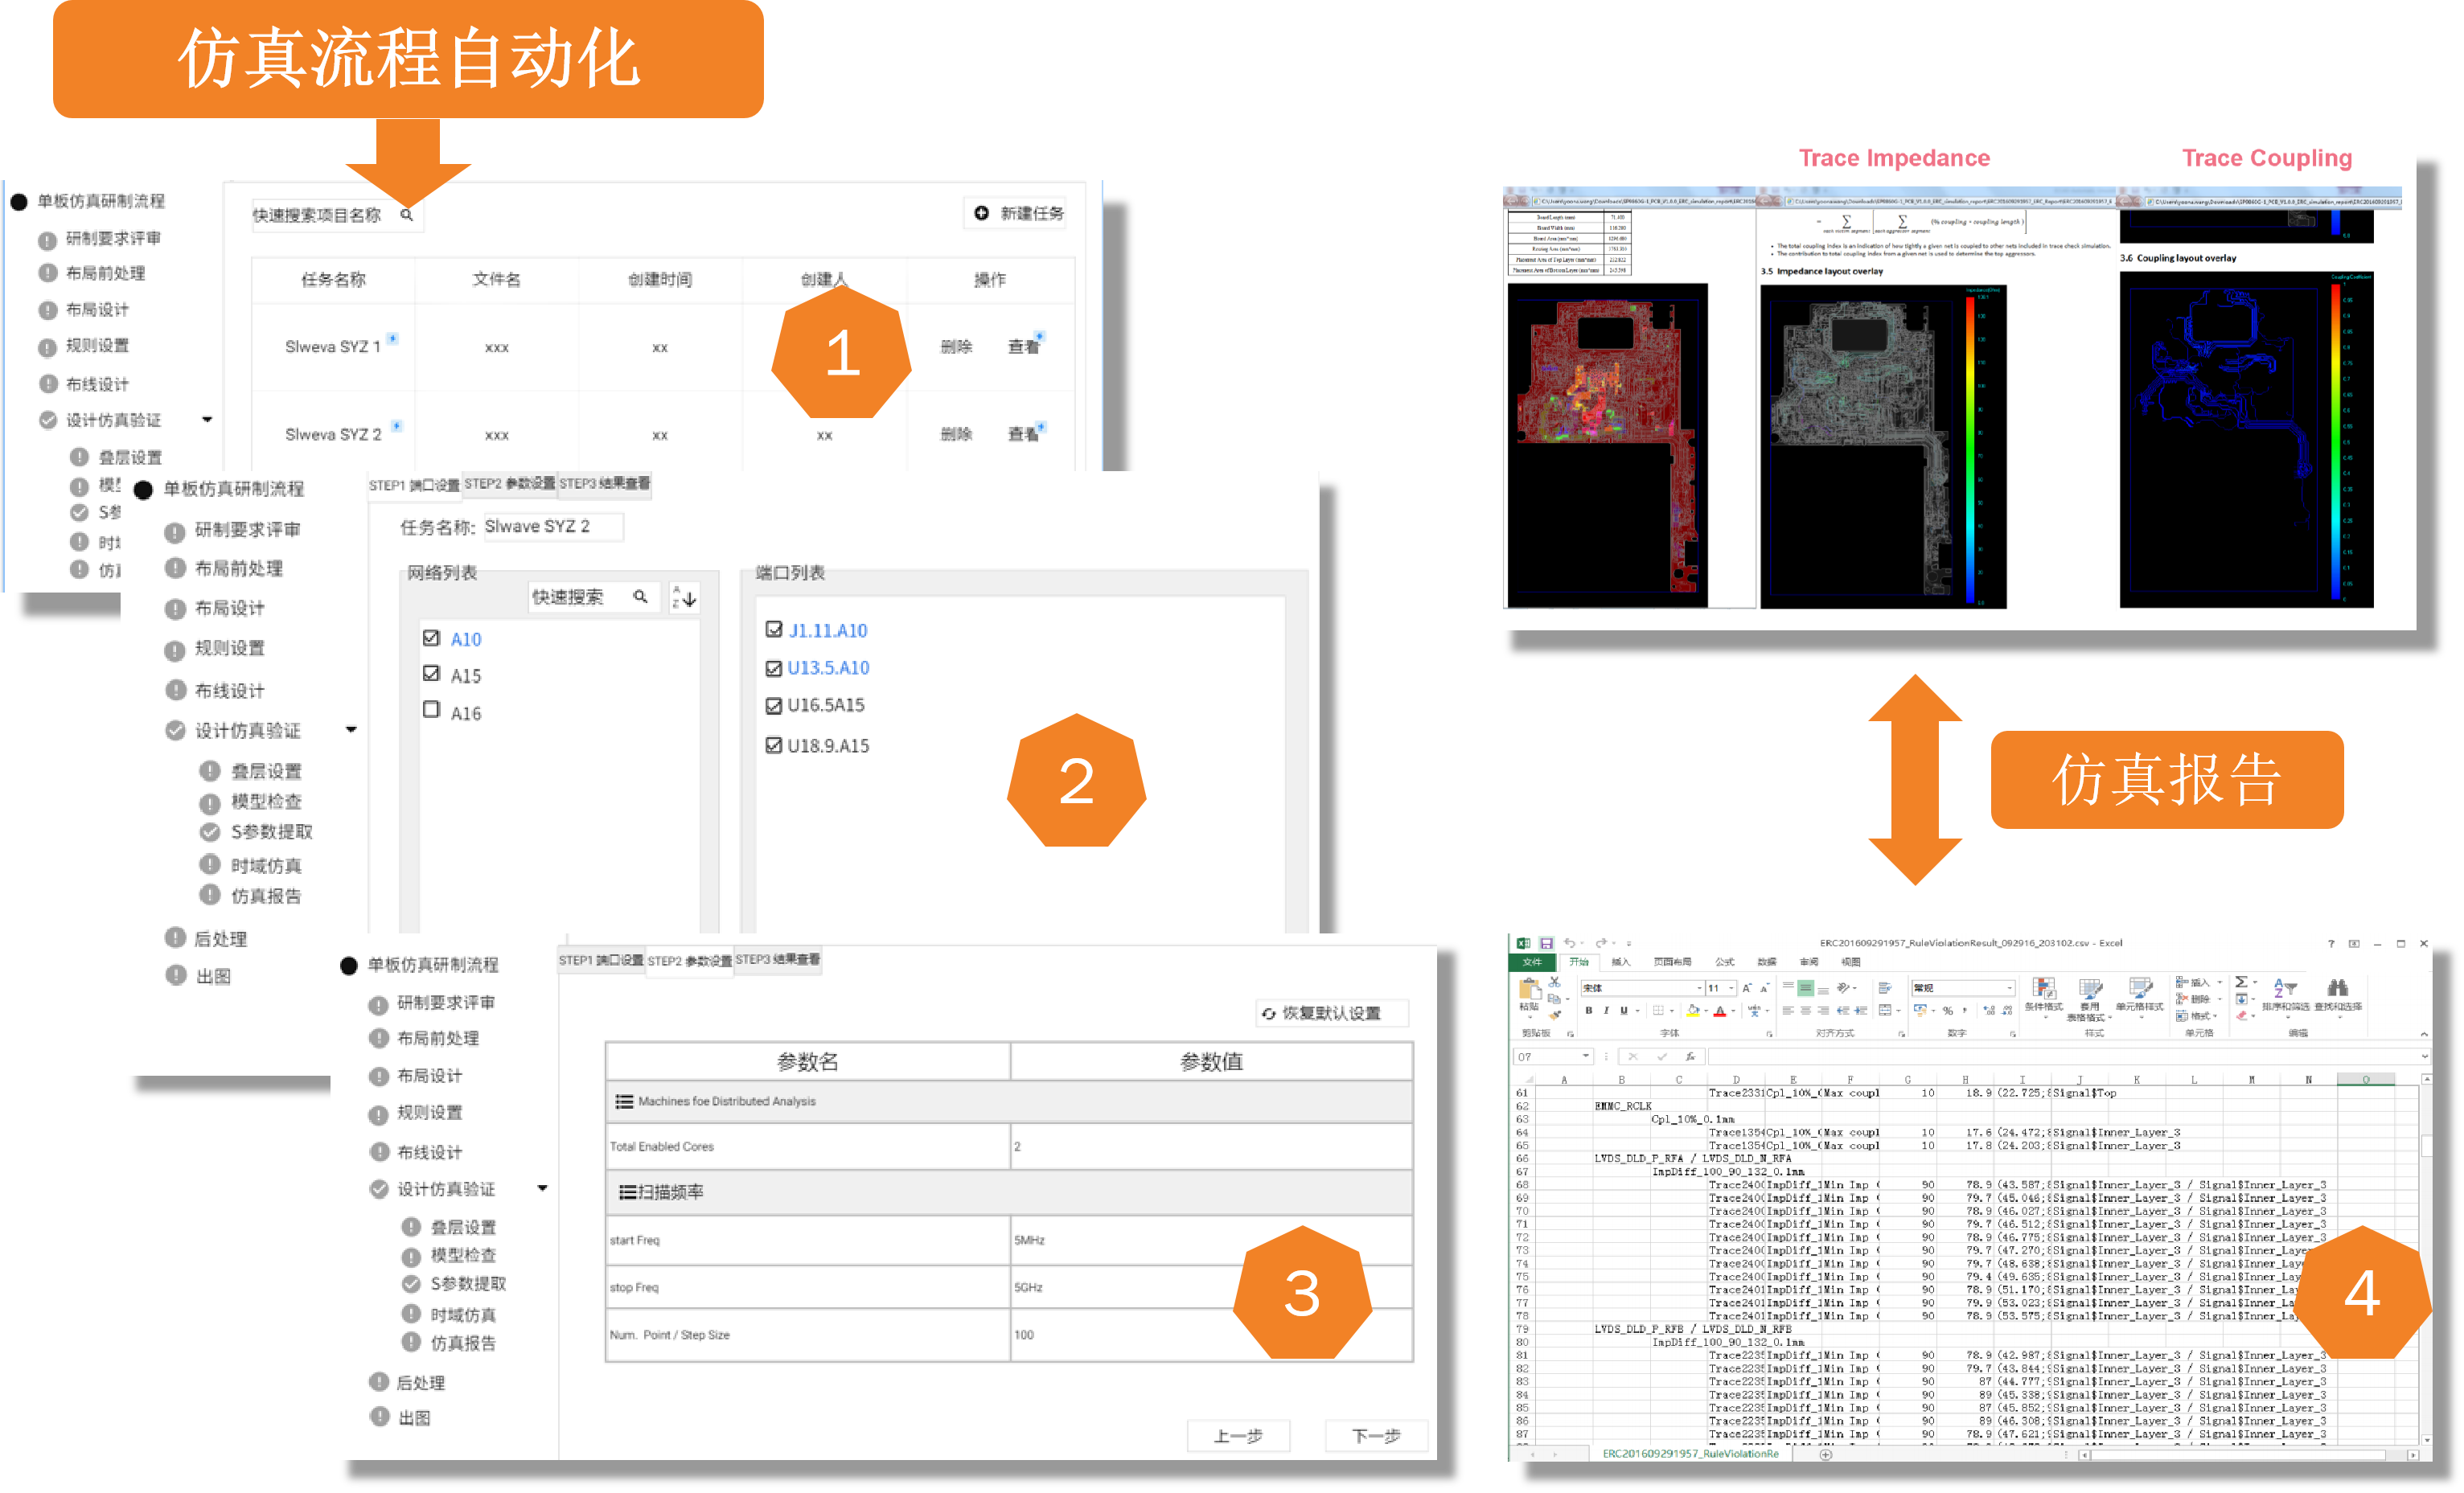Viewport: 2464px width, 1493px height.
Task: Open the Excel Insert ribbon tab
Action: coord(1620,962)
